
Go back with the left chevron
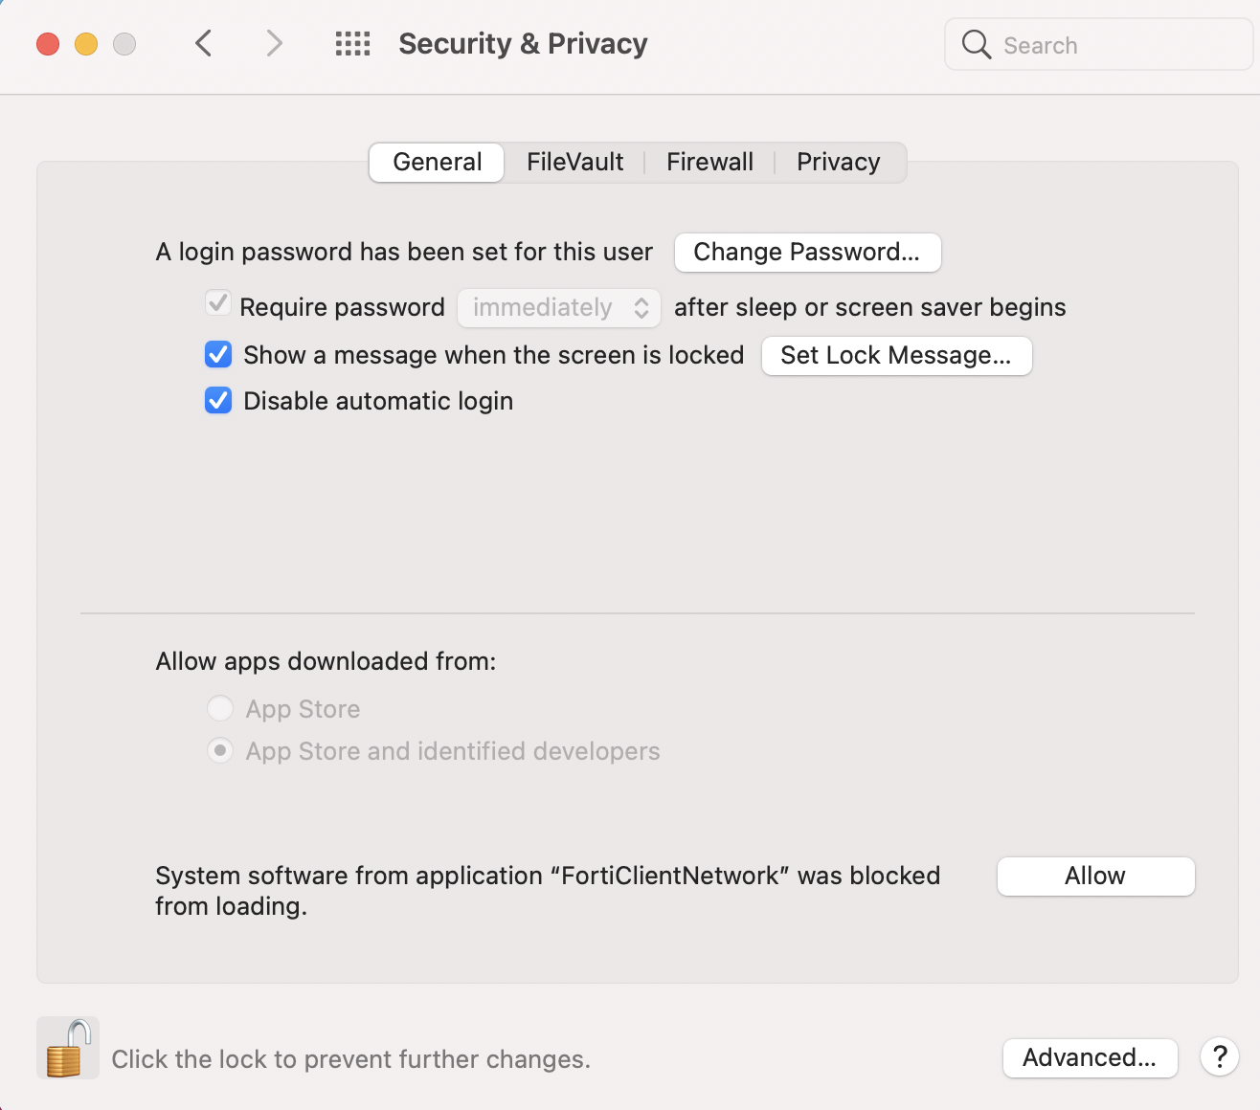tap(203, 43)
